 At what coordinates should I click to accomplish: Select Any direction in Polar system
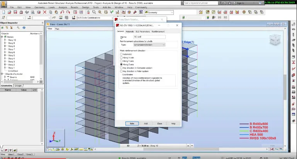coord(121,71)
